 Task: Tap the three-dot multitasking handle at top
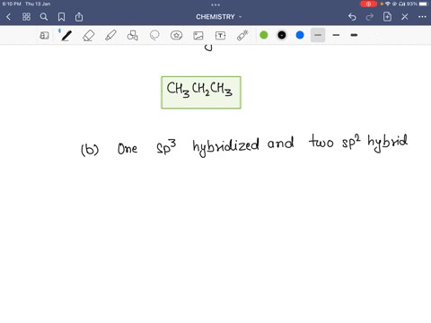[215, 4]
